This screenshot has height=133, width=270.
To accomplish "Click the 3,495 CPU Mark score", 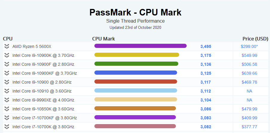I will (x=206, y=46).
